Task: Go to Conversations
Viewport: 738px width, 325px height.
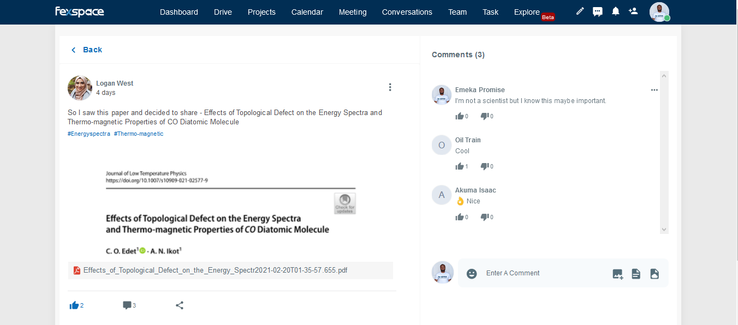Action: [x=407, y=12]
